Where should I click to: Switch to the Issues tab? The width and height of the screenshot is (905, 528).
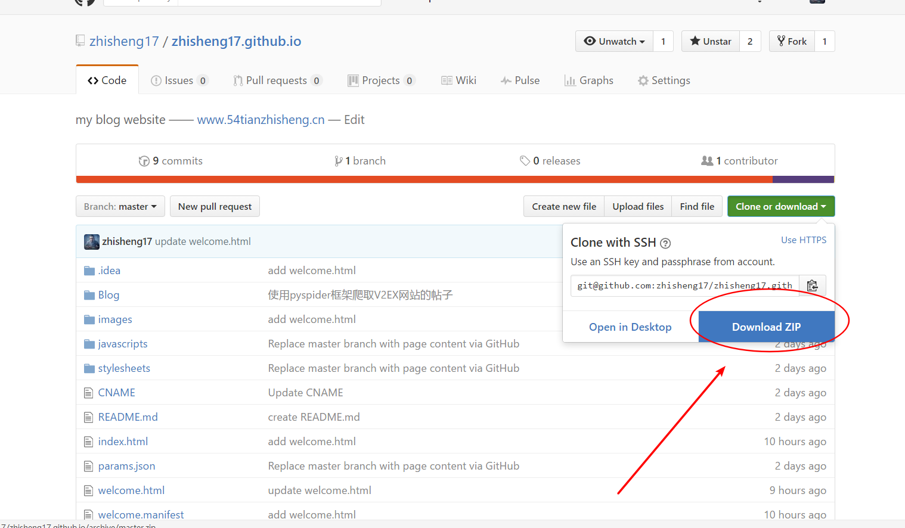(179, 80)
